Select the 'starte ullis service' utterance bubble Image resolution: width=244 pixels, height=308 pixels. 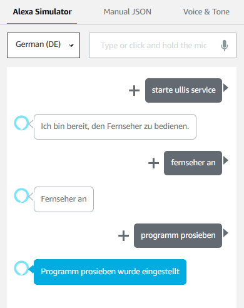point(183,90)
